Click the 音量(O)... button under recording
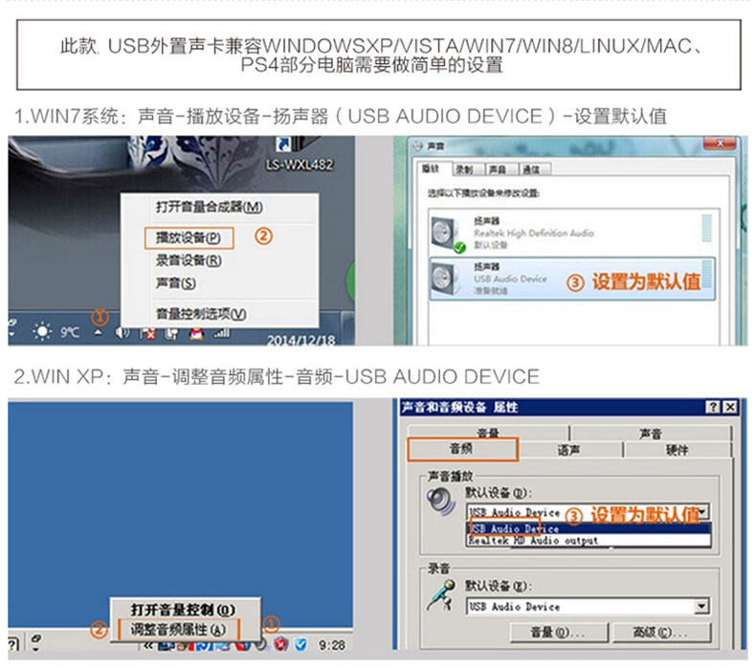 point(558,632)
